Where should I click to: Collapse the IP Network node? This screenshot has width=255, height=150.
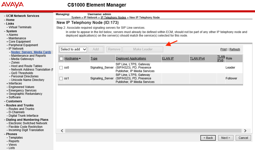(7, 49)
